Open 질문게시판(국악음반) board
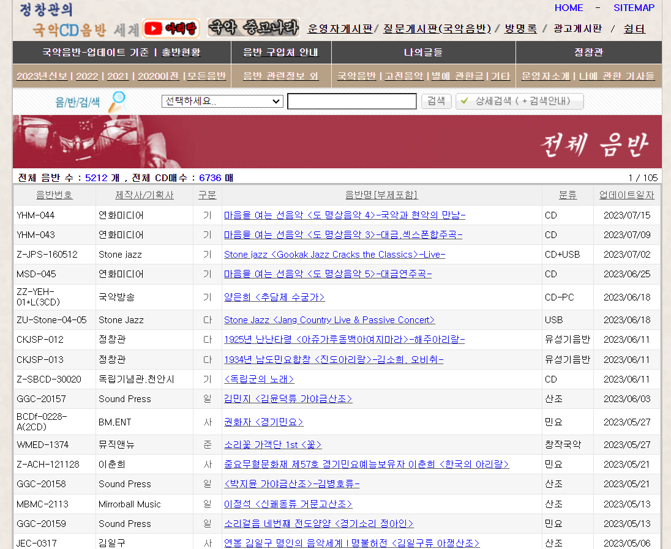This screenshot has width=671, height=549. tap(437, 29)
